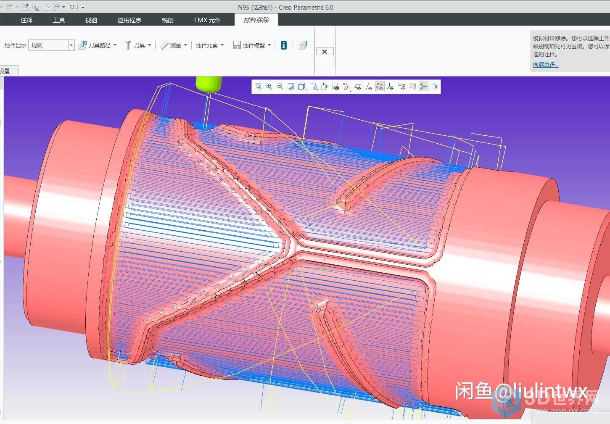This screenshot has height=424, width=610.
Task: Open the view manager camera icon
Action: [335, 87]
